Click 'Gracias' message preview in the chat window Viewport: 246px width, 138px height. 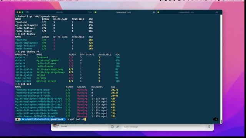(x=64, y=126)
